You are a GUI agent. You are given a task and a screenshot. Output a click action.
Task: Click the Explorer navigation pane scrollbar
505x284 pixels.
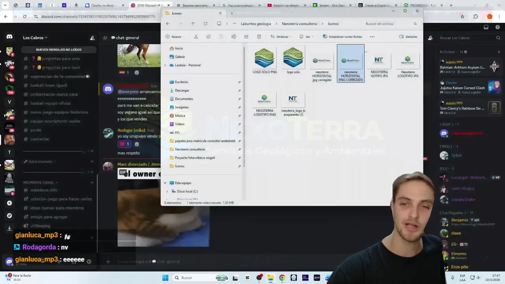click(244, 106)
